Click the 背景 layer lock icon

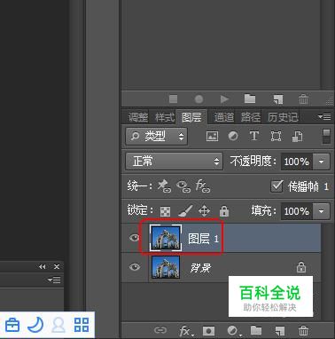point(301,267)
